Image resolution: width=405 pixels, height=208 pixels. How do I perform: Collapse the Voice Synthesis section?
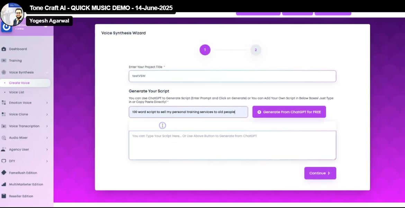point(46,72)
